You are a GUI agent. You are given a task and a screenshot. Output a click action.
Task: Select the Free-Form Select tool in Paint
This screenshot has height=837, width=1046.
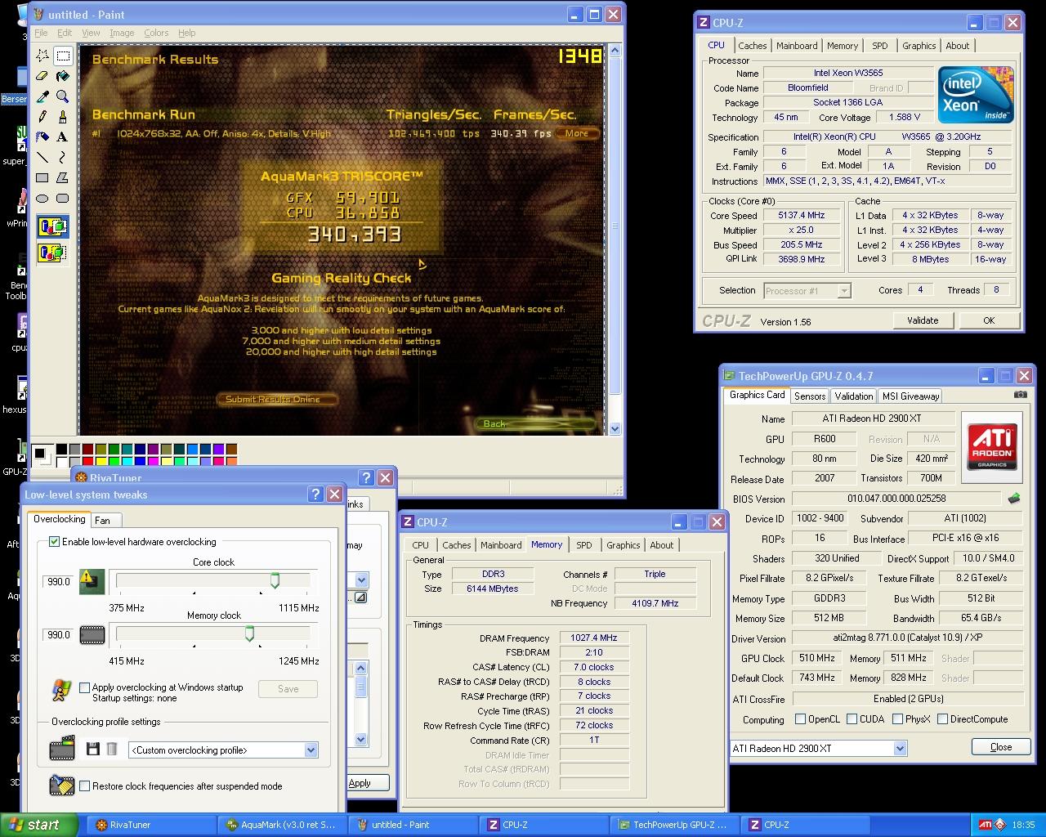click(42, 56)
